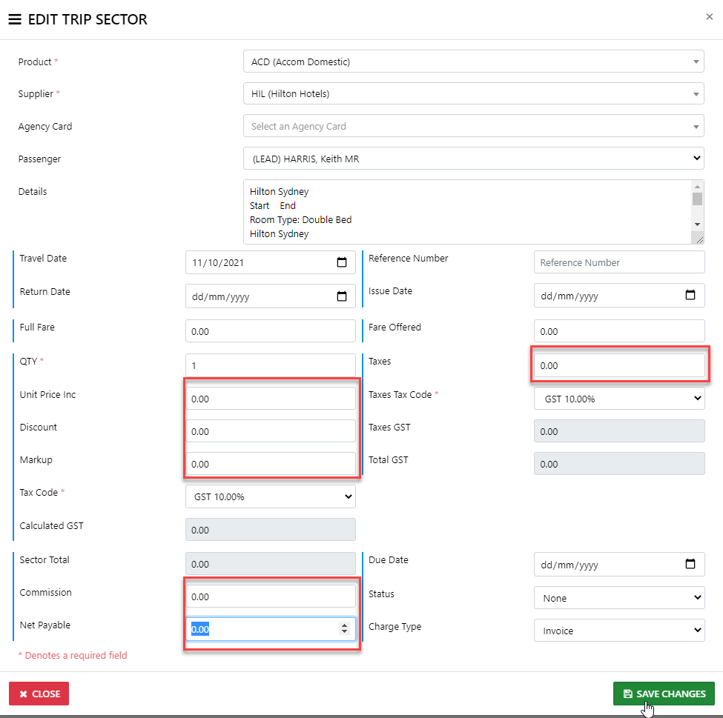Click the Net Payable spinner arrows
The image size is (723, 718).
(344, 628)
